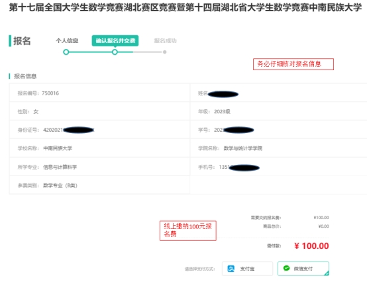Image resolution: width=367 pixels, height=282 pixels.
Task: Click the Alipay logo icon
Action: coord(231,269)
